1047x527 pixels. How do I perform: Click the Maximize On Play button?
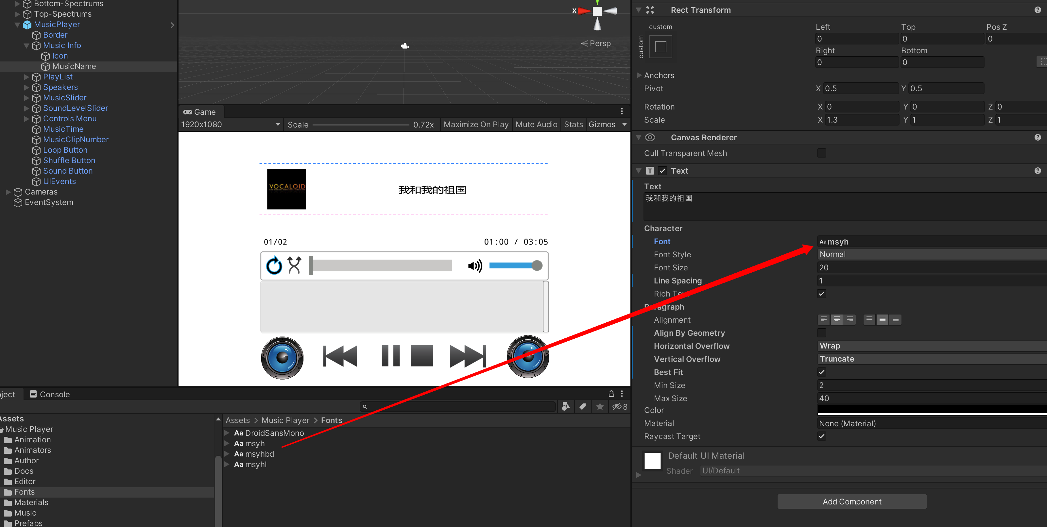476,125
